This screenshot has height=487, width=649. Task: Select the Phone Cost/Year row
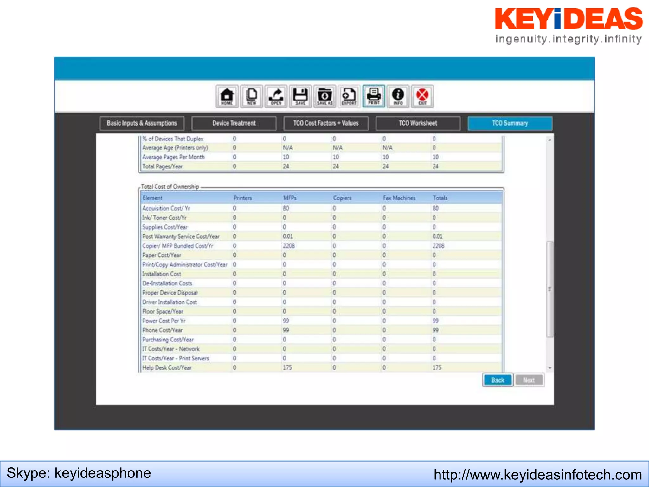[x=321, y=330]
